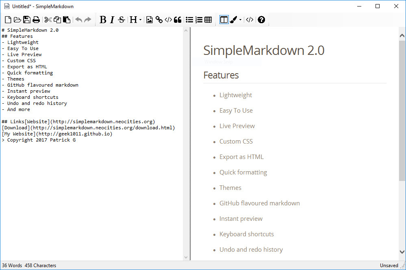Viewport: 406px width, 270px height.
Task: Place cursor on '- Lightweight' editor line
Action: click(x=20, y=42)
